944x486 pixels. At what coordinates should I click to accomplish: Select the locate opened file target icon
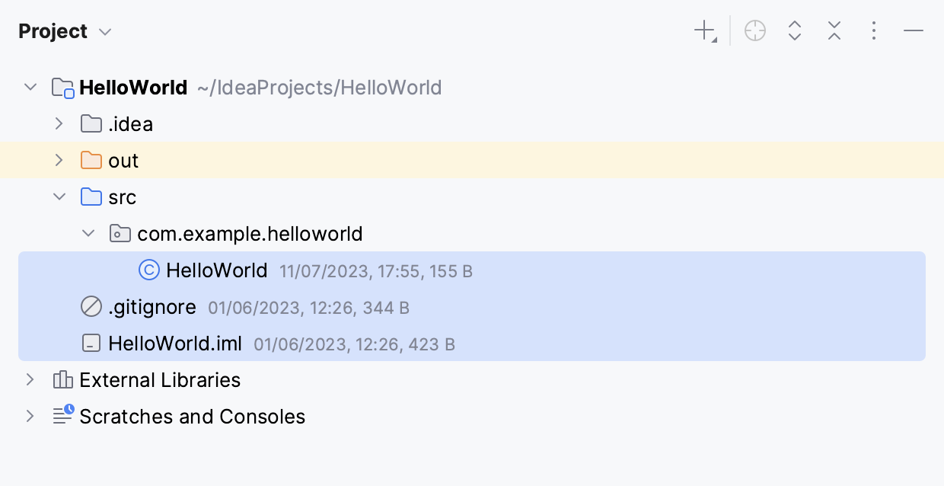(755, 30)
